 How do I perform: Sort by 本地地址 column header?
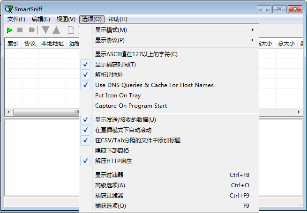52,43
